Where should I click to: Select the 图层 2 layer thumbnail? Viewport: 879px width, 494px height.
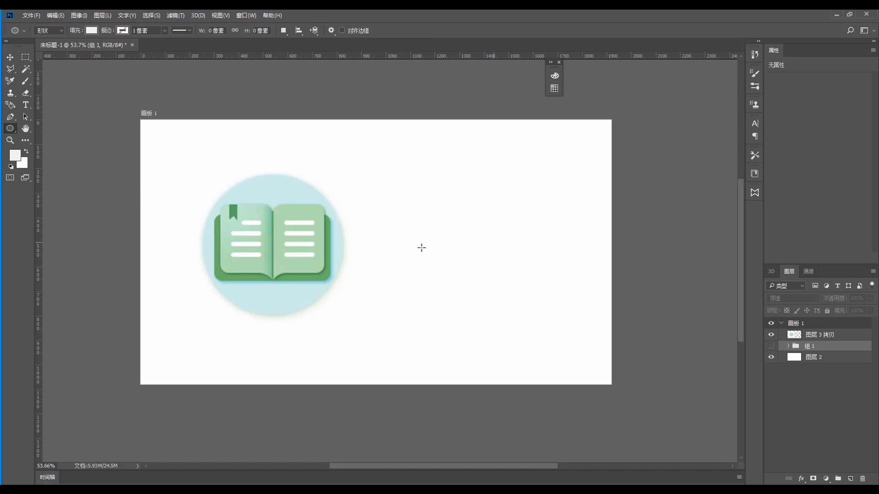point(794,357)
